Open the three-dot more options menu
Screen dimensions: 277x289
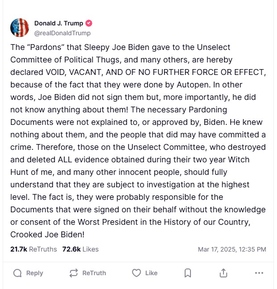point(259,273)
